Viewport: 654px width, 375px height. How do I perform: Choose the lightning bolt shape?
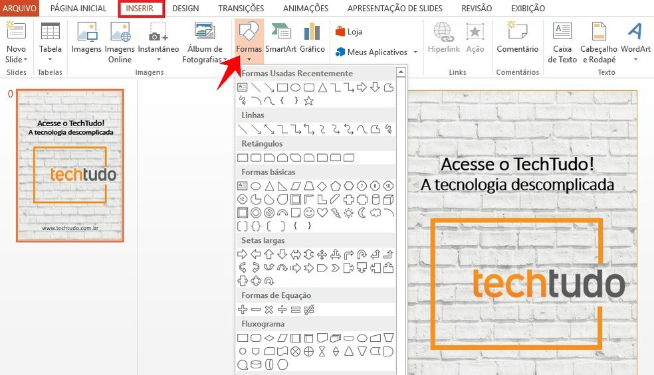[x=336, y=212]
